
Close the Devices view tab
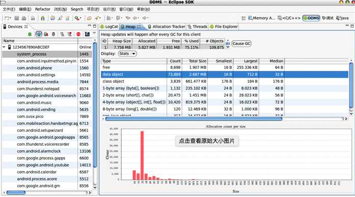coord(26,26)
